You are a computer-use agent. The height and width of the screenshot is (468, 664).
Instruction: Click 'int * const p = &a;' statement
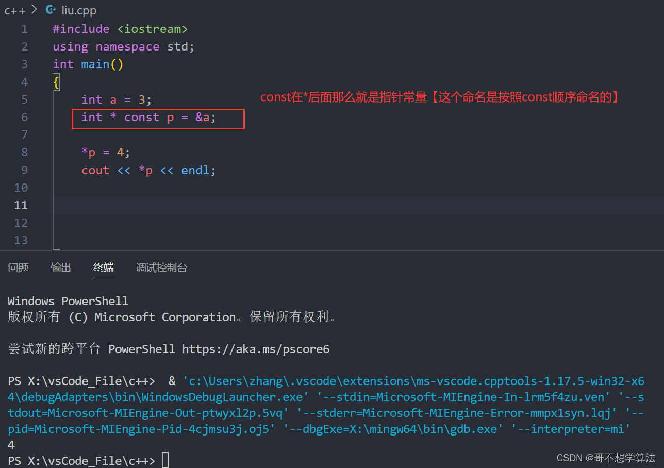point(148,117)
